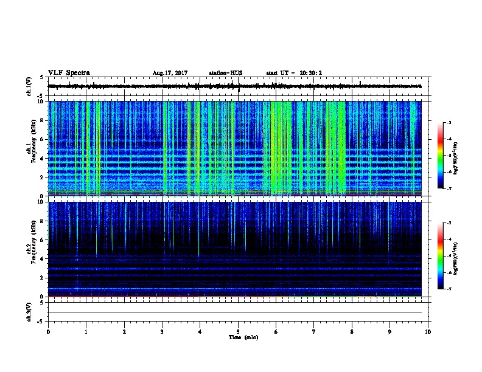
Task: Click the "-7" label on the ch.1 color scale
Action: [449, 188]
